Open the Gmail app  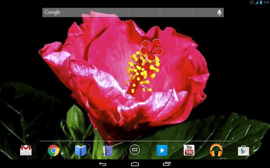point(26,150)
